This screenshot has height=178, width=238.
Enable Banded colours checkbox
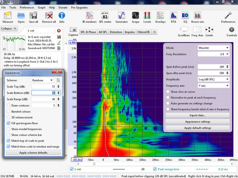pyautogui.click(x=9, y=111)
